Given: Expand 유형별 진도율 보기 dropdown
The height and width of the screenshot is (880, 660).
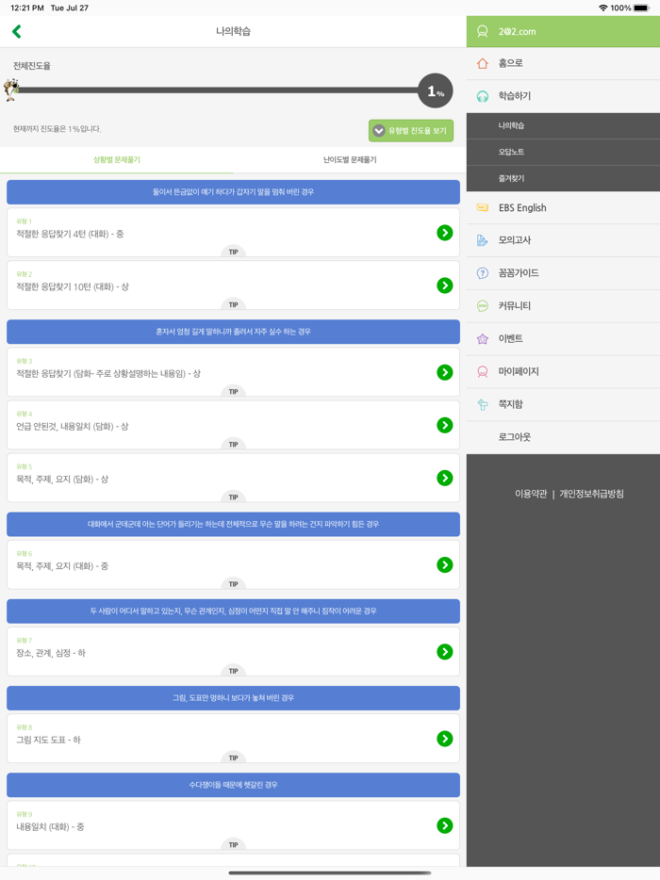Looking at the screenshot, I should click(411, 131).
